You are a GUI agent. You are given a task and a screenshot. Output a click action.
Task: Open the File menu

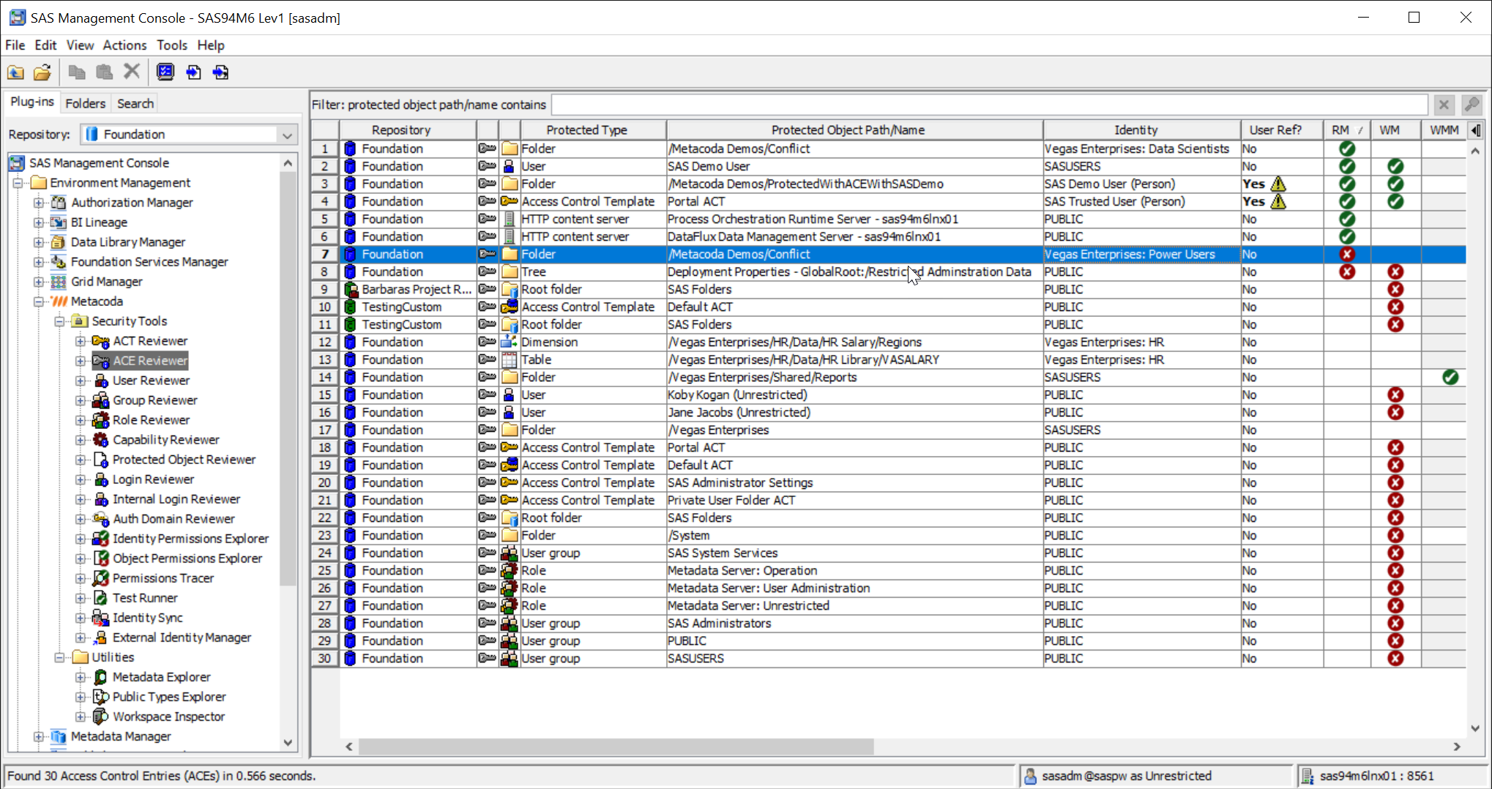(x=15, y=45)
